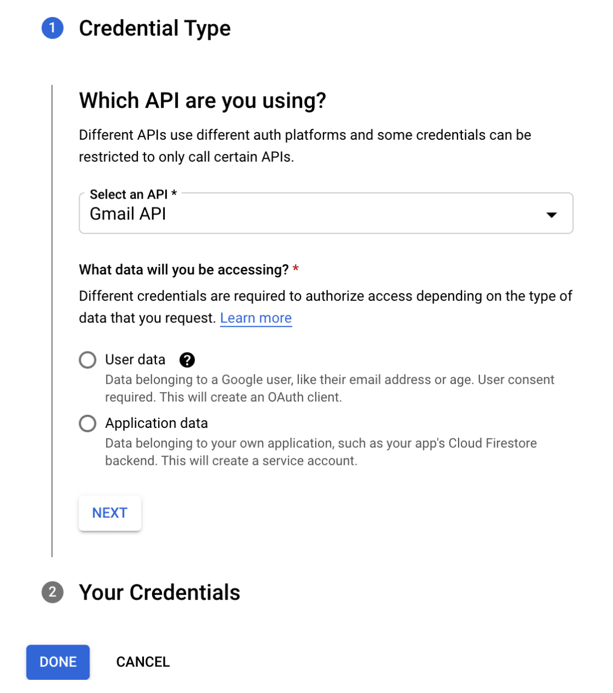This screenshot has width=613, height=693.
Task: Open the Select an API dropdown showing Gmail API
Action: (326, 213)
